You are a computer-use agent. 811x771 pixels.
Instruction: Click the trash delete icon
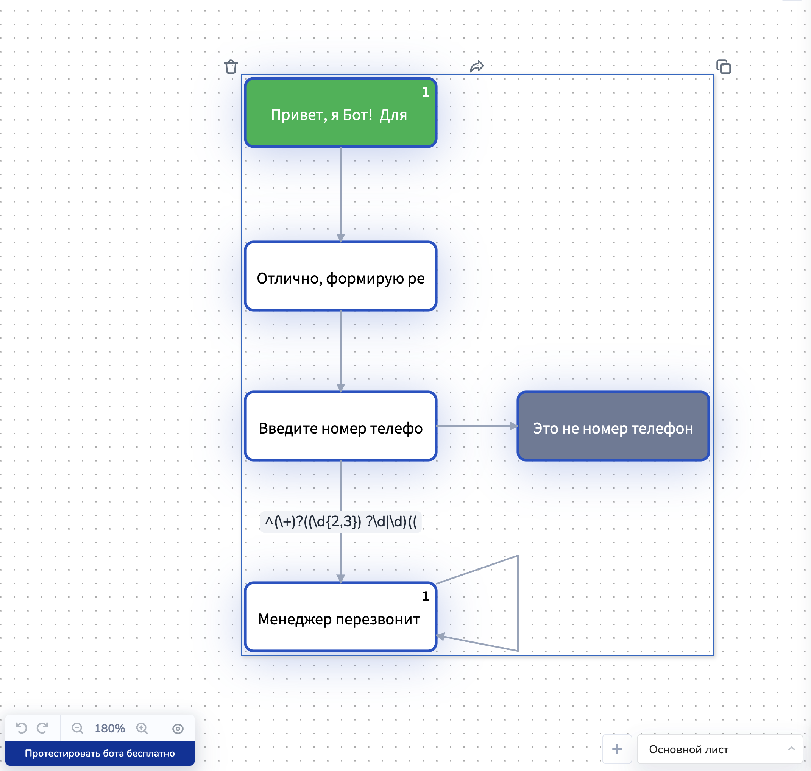click(231, 67)
